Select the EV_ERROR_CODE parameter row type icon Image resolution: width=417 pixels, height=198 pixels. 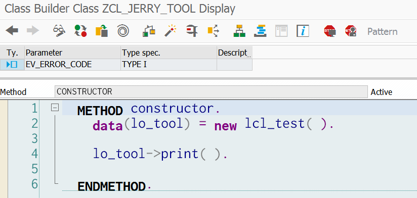click(x=12, y=65)
